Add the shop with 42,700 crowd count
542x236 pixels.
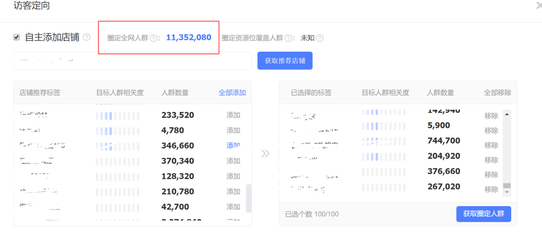tap(233, 207)
